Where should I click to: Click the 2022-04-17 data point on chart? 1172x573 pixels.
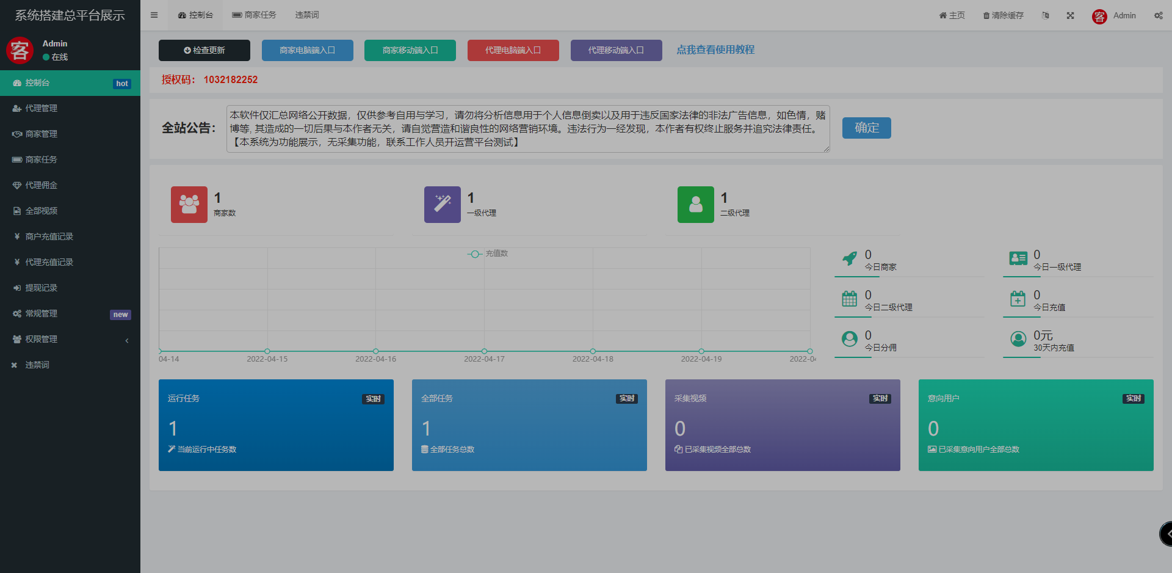(484, 351)
